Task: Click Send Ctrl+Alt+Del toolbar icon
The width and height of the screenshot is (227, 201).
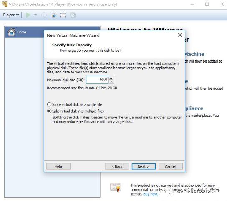Action: 44,15
